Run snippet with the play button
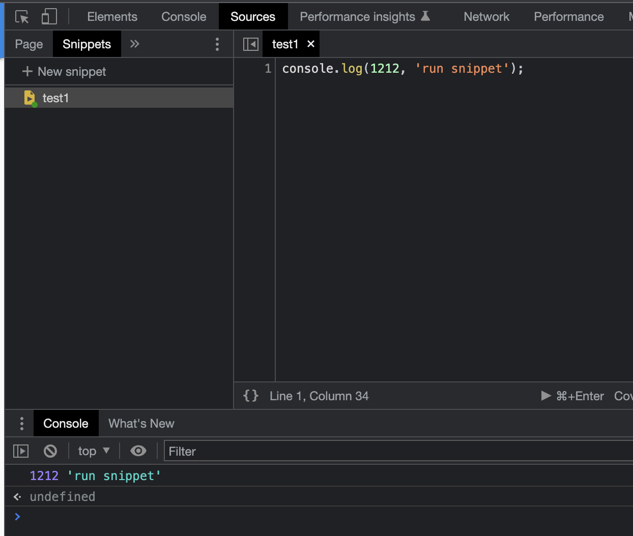This screenshot has height=536, width=633. click(546, 396)
